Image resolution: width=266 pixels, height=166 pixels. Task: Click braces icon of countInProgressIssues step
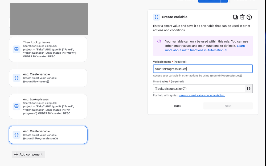17,135
